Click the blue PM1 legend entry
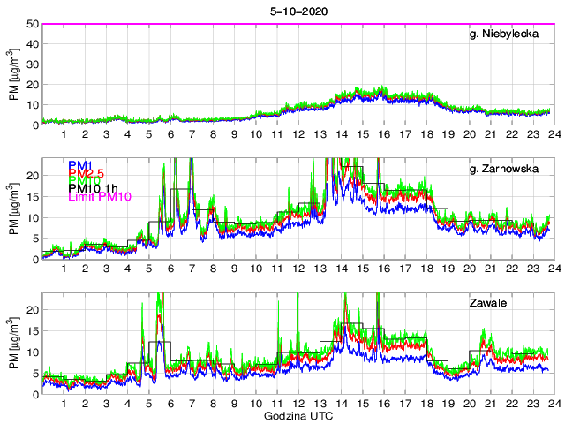This screenshot has height=424, width=565. [79, 164]
